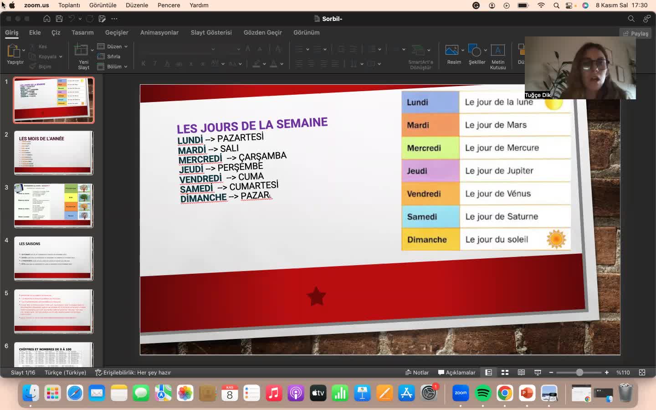Viewport: 656px width, 410px height.
Task: Click the font color swatch button
Action: coord(273,64)
